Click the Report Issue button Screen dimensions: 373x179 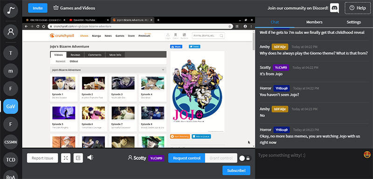click(x=42, y=158)
